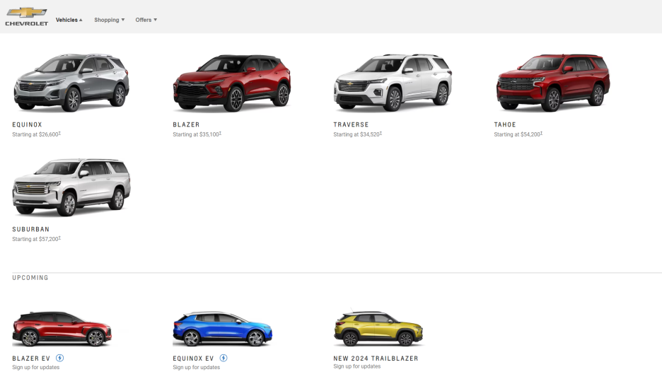The width and height of the screenshot is (662, 391).
Task: Open the EQUINOX model link
Action: (27, 124)
